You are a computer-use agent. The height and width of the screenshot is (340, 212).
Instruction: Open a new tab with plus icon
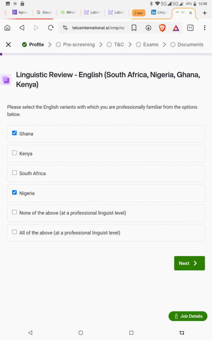[204, 13]
